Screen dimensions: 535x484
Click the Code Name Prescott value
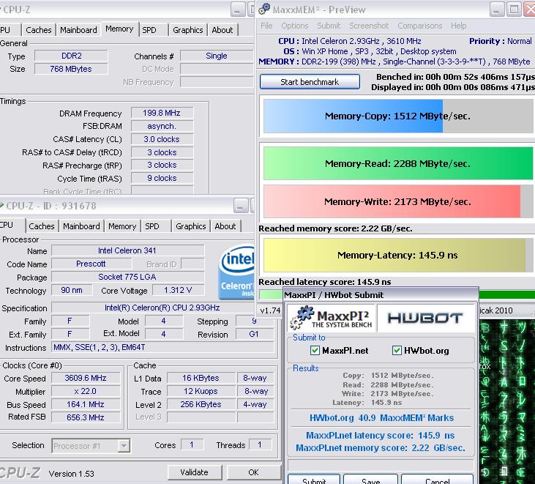click(x=91, y=264)
